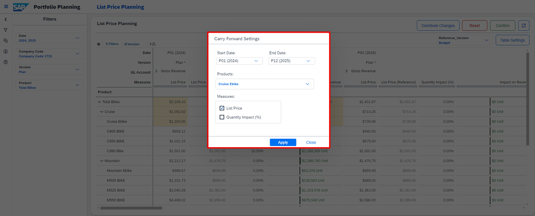Click the $739.99 P02 list price cell
The width and height of the screenshot is (535, 216).
[x=360, y=122]
